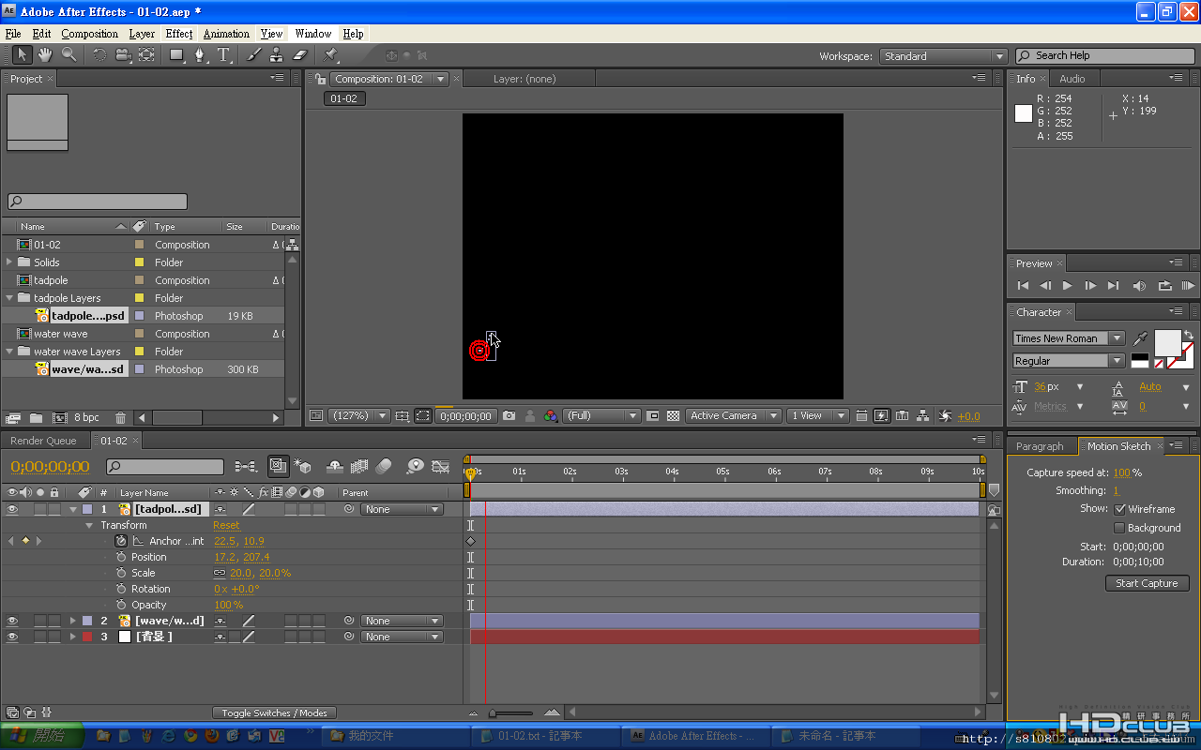Select the Unified Camera tool

[x=123, y=55]
